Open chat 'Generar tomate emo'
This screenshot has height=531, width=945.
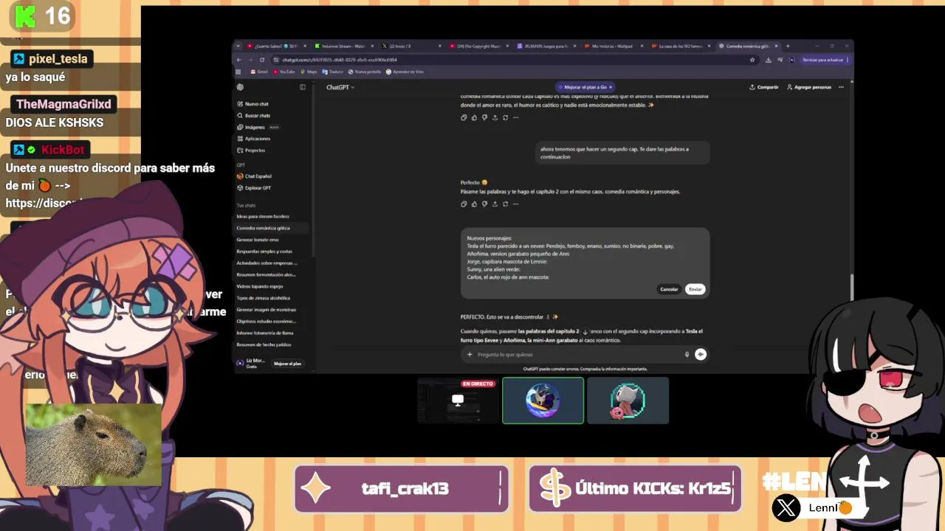point(258,240)
